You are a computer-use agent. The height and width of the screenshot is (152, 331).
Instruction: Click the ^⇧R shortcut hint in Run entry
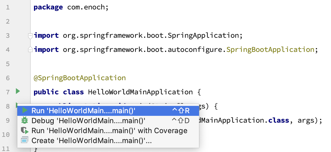pos(181,111)
